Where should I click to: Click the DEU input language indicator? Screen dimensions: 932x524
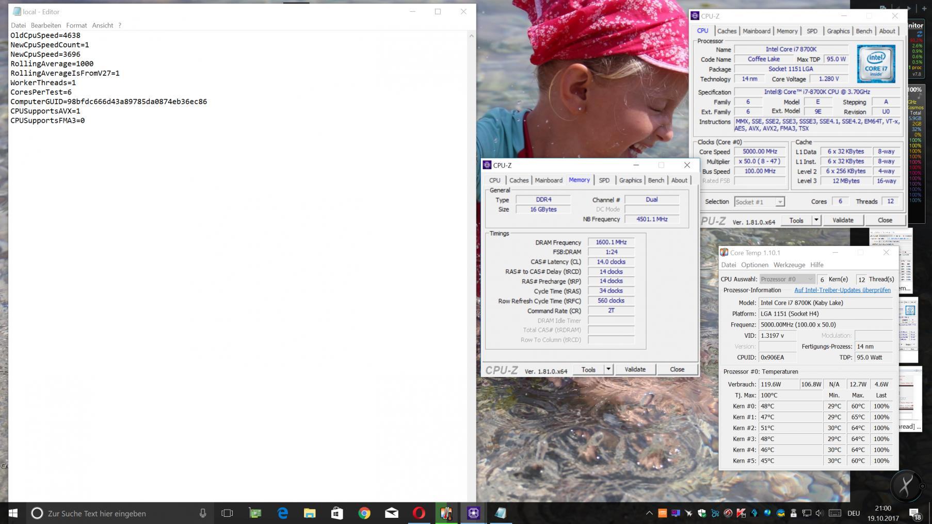pyautogui.click(x=854, y=513)
